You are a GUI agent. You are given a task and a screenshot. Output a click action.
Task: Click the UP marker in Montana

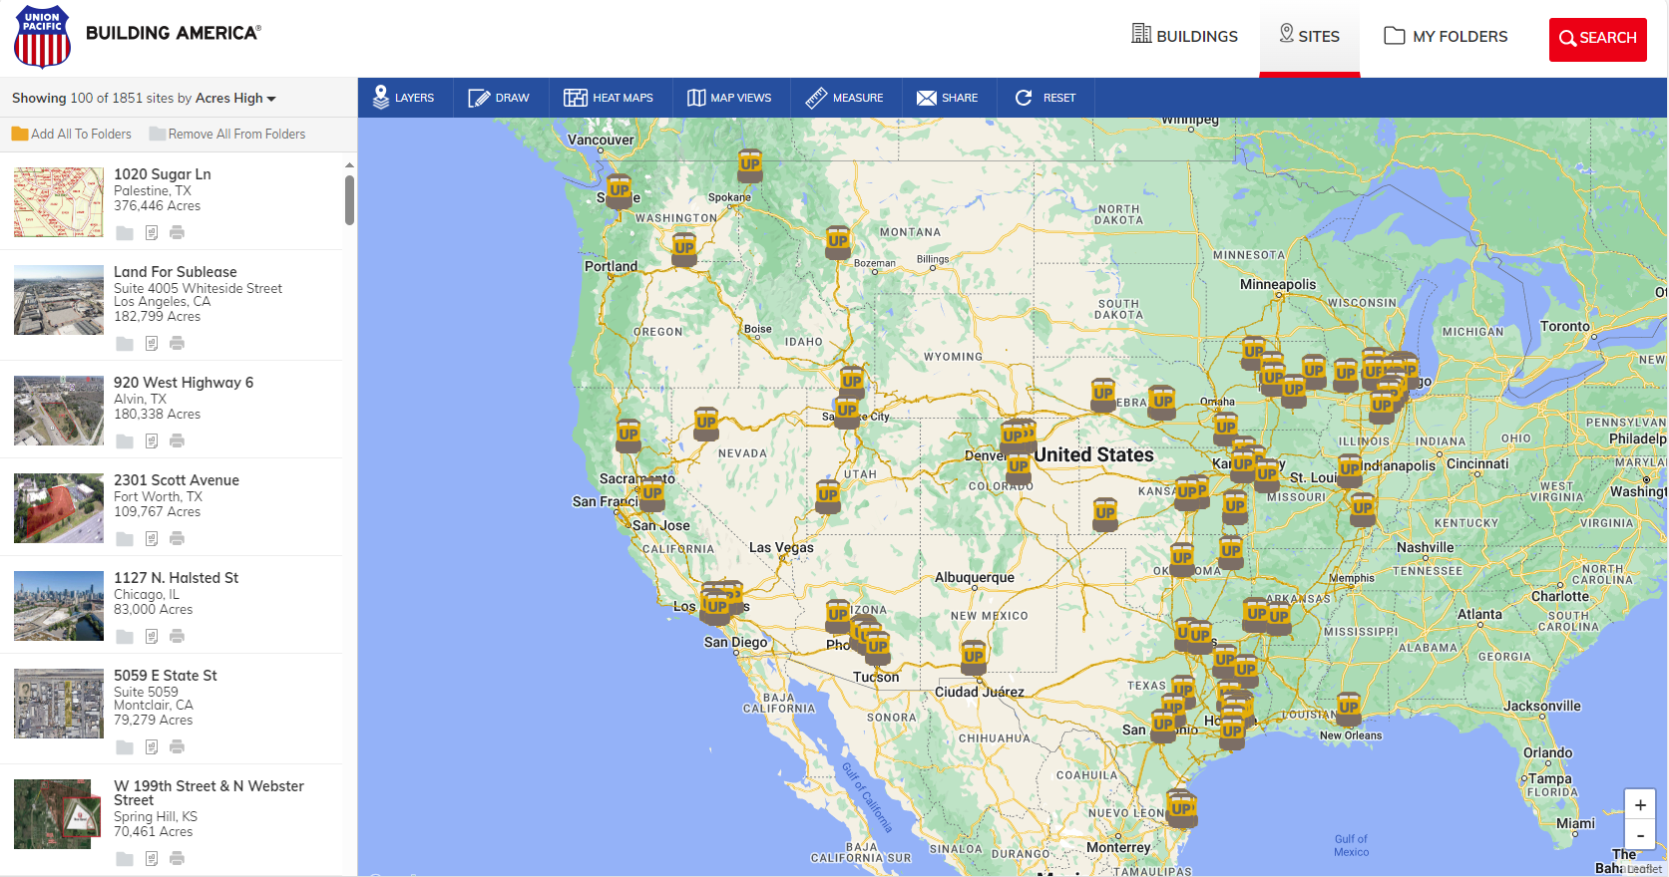(838, 242)
